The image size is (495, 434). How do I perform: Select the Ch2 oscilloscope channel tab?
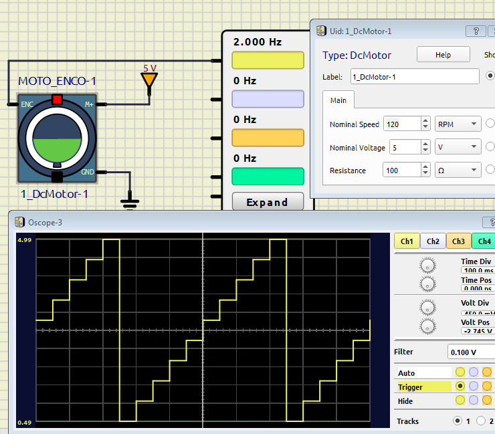click(433, 241)
